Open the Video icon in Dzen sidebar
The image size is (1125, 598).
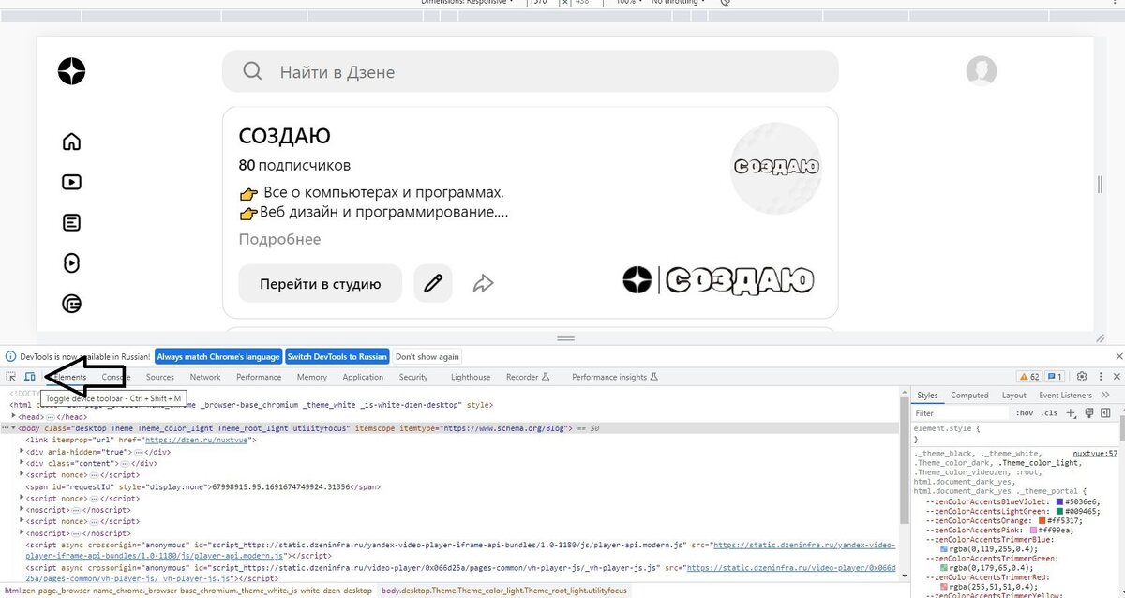[71, 182]
